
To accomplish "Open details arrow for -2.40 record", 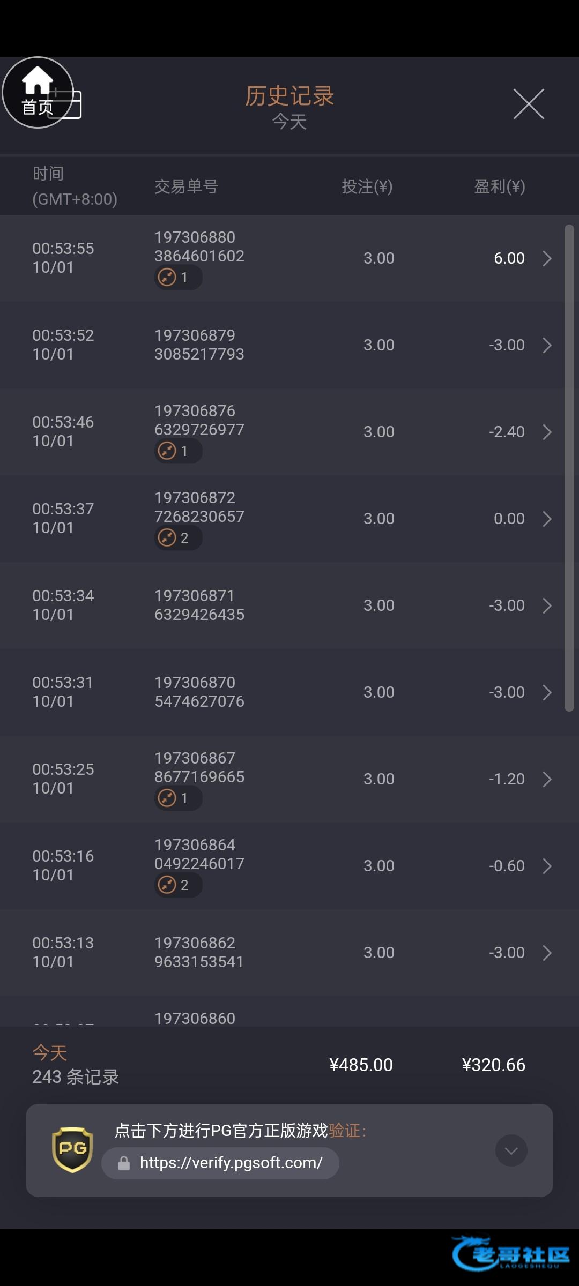I will [547, 432].
